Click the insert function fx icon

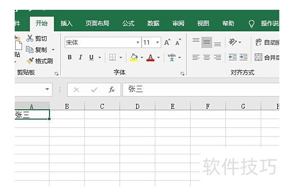click(x=112, y=90)
